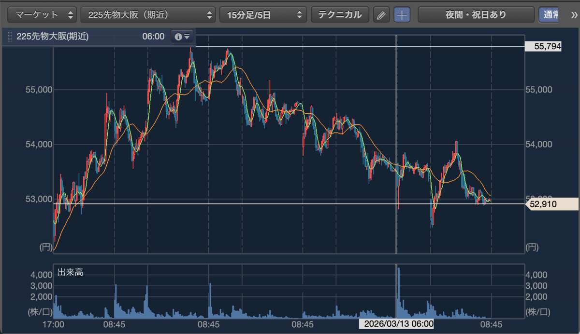
Task: Toggle the crosshair cursor button
Action: [x=402, y=15]
